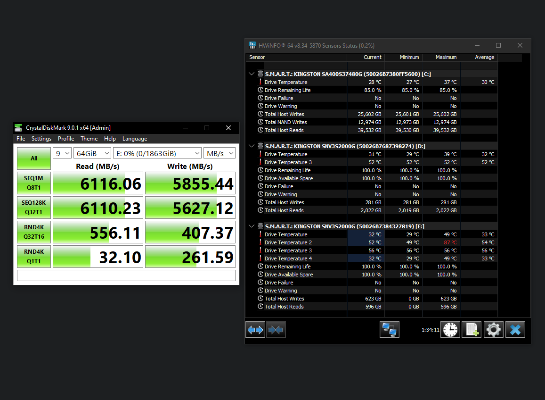Click the empty comment field below CrystalDiskMark results
Image resolution: width=545 pixels, height=400 pixels.
click(x=126, y=275)
